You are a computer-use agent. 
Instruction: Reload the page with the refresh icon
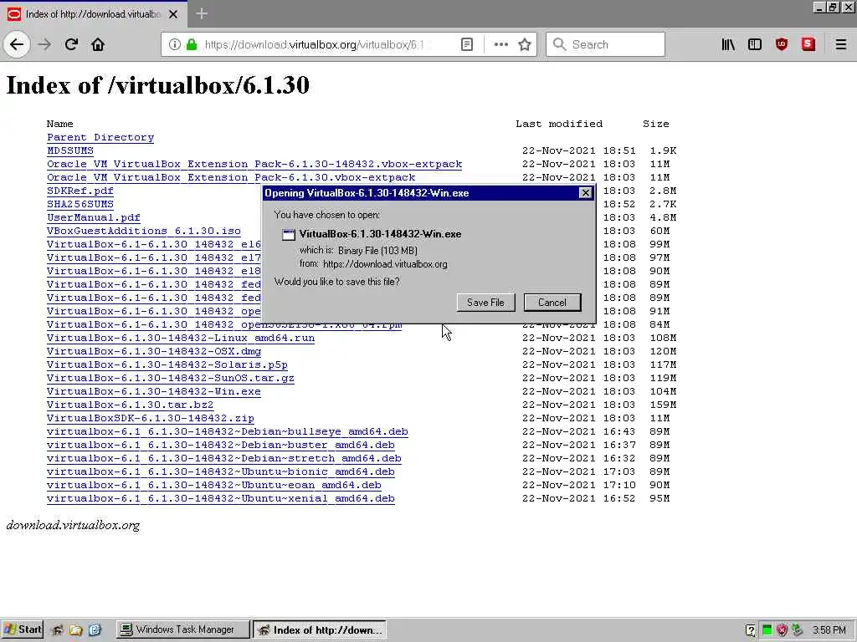click(x=71, y=44)
